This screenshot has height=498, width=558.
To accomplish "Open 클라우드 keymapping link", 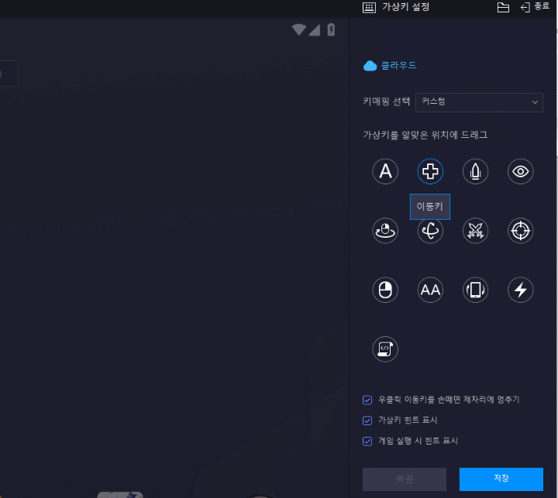I will (398, 66).
